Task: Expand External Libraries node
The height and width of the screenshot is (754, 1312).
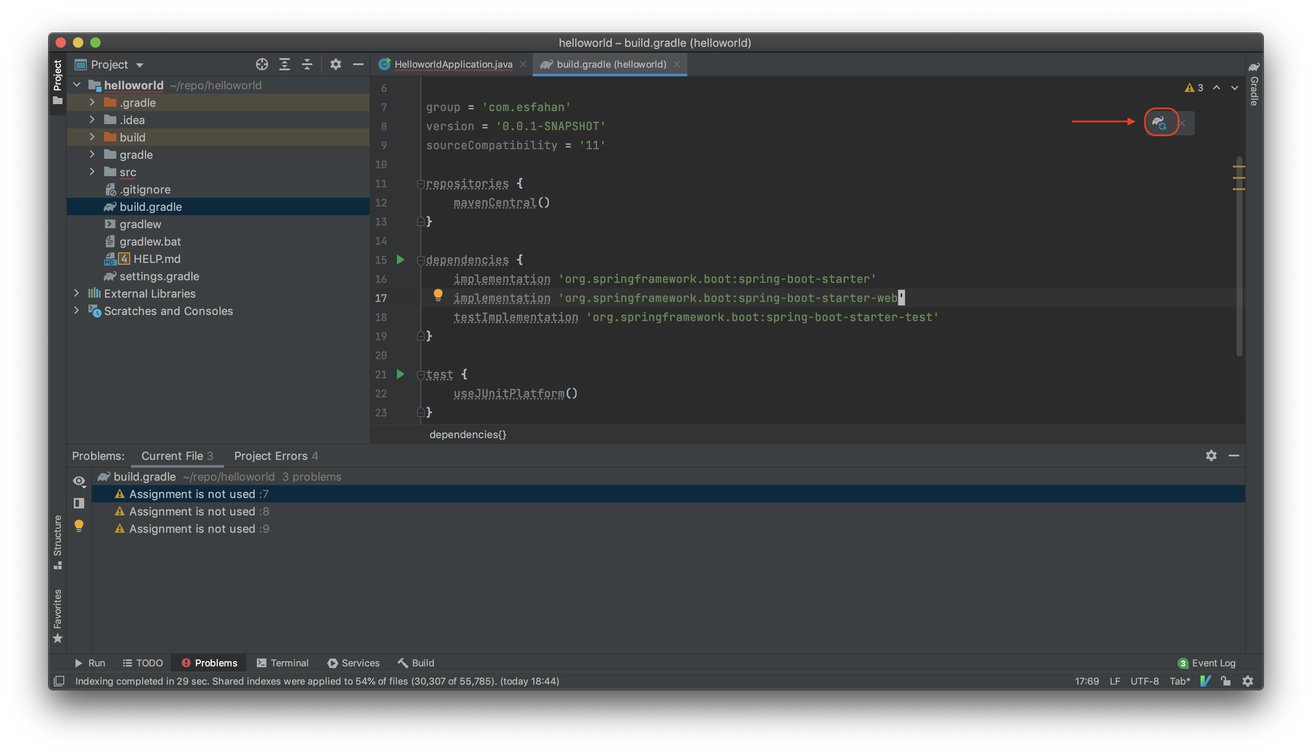Action: click(77, 293)
